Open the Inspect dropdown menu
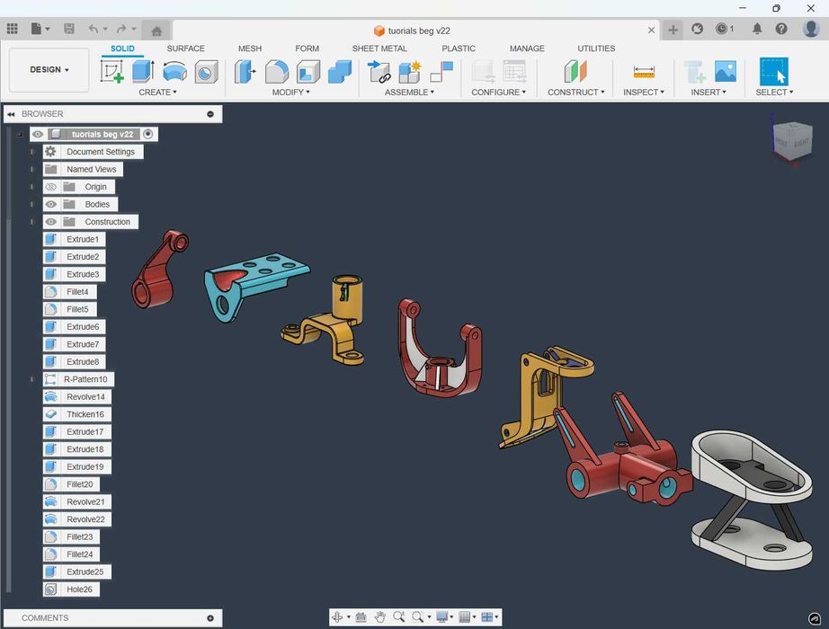Viewport: 829px width, 629px height. 644,92
